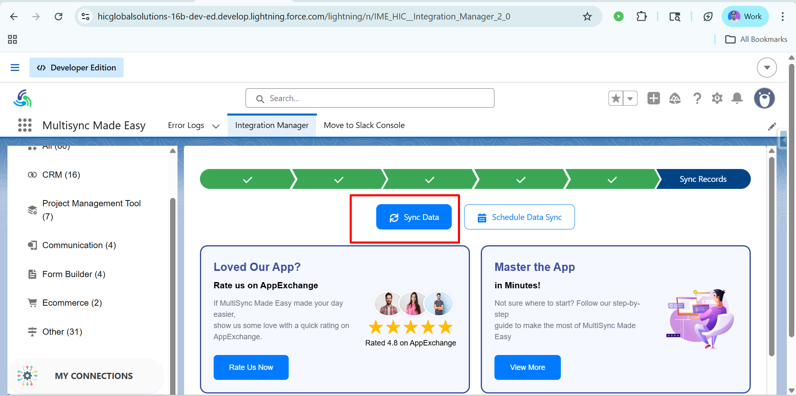Image resolution: width=796 pixels, height=396 pixels.
Task: Click the browser address bar URL
Action: coord(304,17)
